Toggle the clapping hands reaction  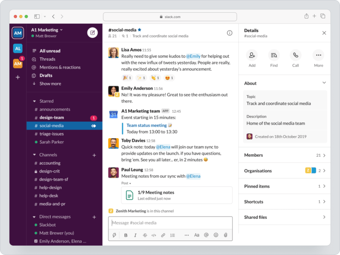point(155,78)
